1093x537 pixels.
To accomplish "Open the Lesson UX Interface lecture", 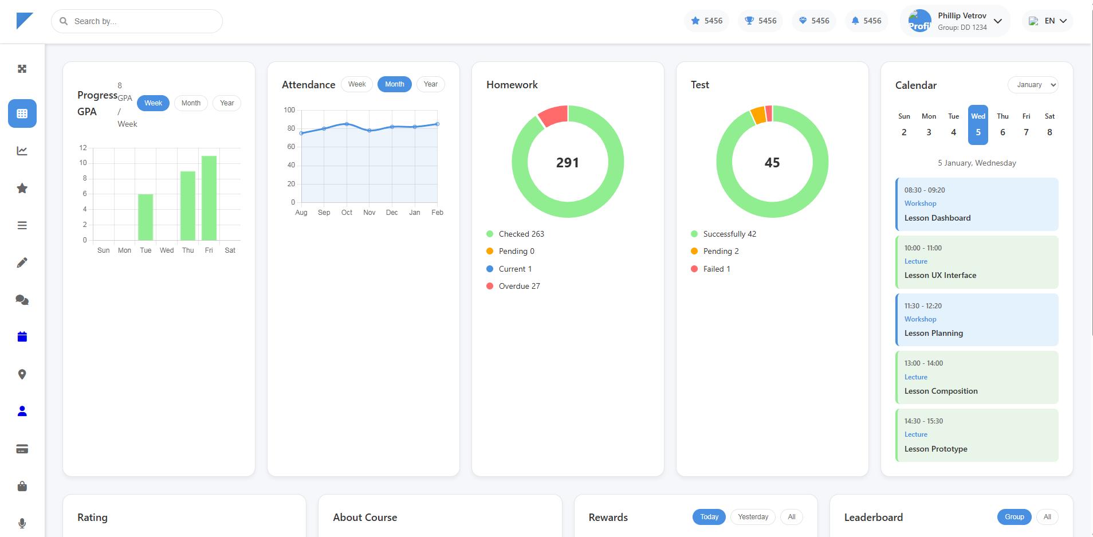I will [x=977, y=262].
